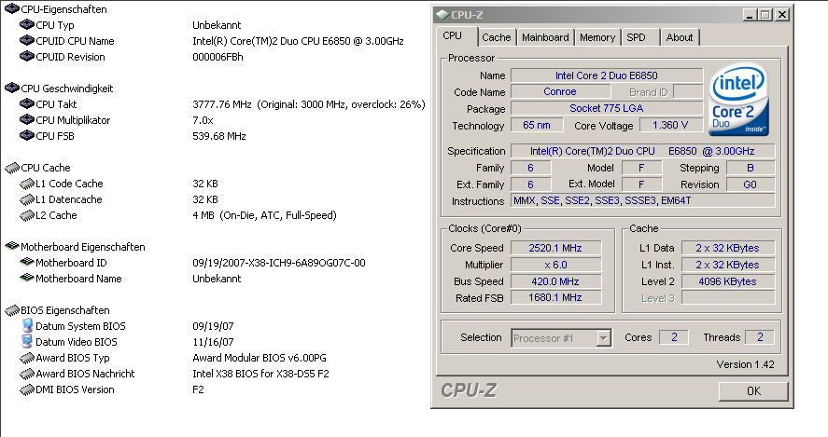Viewport: 828px width, 437px height.
Task: Click the Version 1.42 label
Action: tap(745, 364)
